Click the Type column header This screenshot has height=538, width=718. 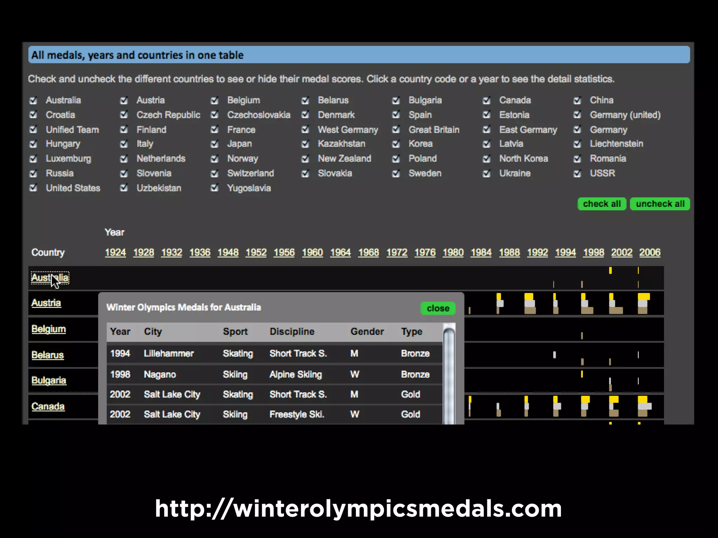[x=412, y=332]
